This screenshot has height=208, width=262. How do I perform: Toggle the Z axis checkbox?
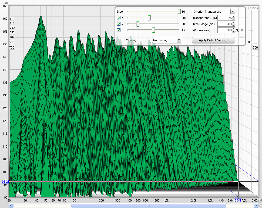(x=119, y=30)
